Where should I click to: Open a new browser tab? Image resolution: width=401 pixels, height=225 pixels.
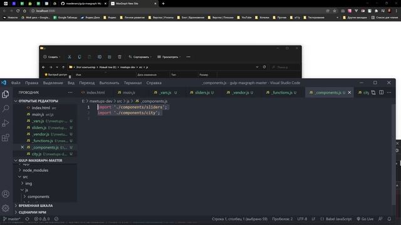pyautogui.click(x=163, y=4)
